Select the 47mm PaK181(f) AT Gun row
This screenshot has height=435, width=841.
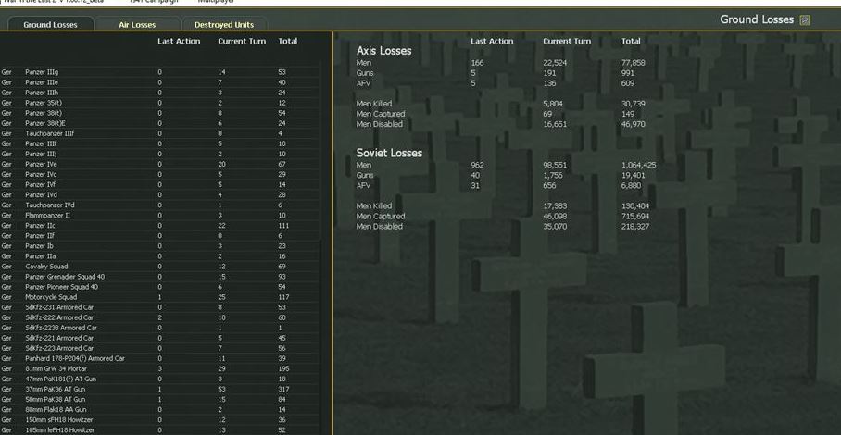(160, 379)
